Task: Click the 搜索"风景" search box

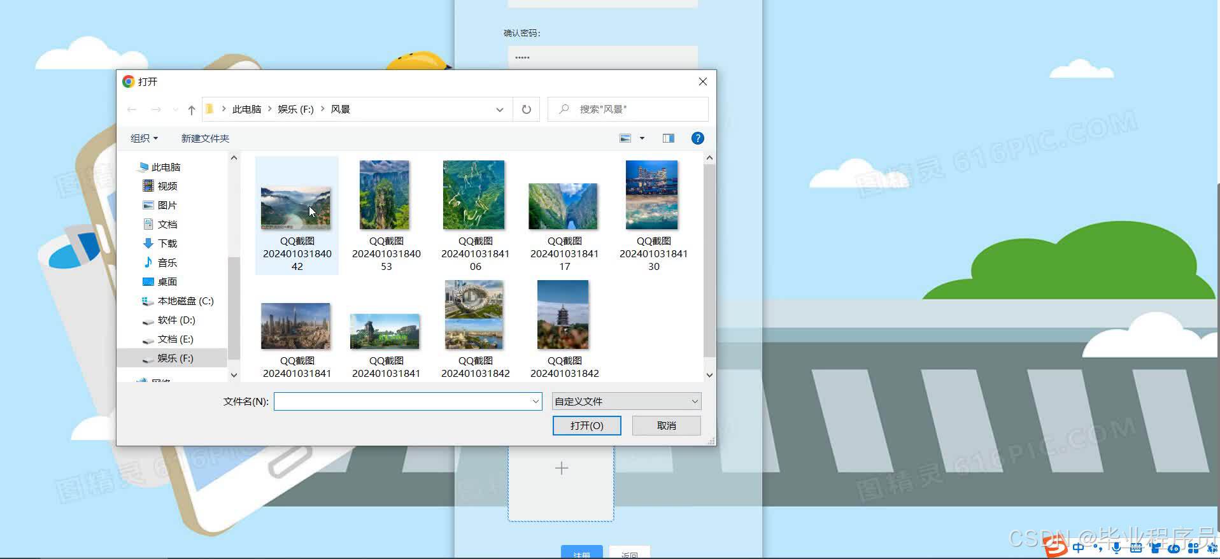Action: tap(628, 110)
